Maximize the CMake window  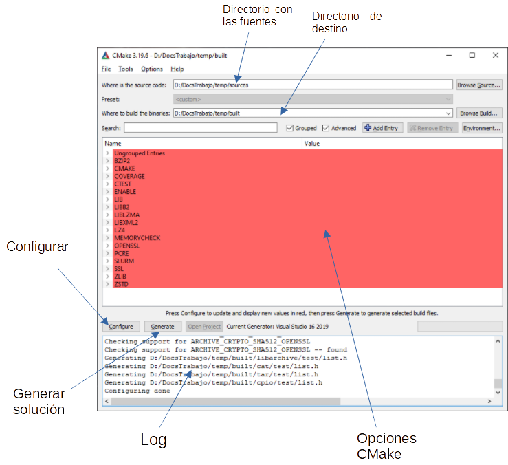(472, 56)
